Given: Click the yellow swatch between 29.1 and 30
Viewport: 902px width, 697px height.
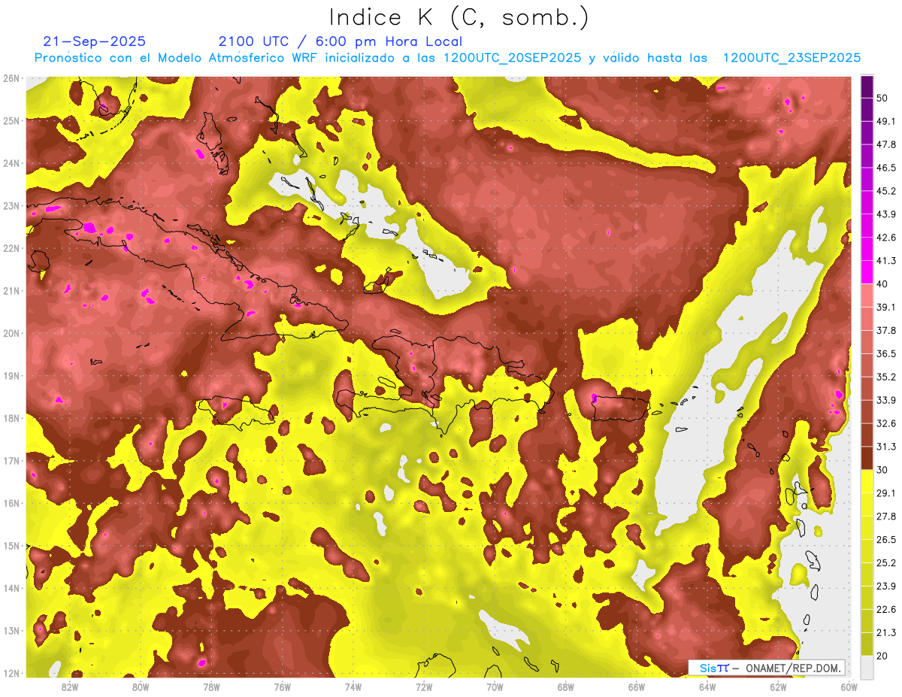Looking at the screenshot, I should [x=867, y=481].
